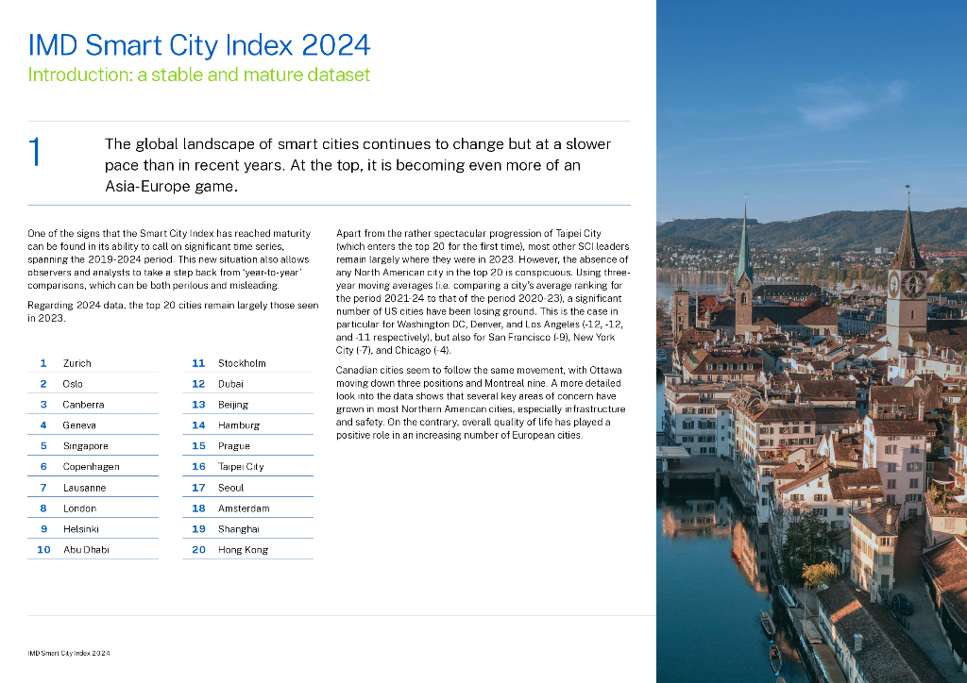
Task: Click the Taipei City entry
Action: pos(241,467)
